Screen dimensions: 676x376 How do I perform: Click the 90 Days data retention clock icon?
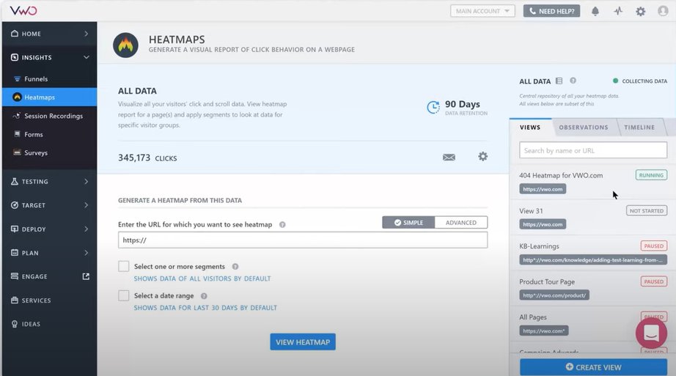(x=433, y=107)
